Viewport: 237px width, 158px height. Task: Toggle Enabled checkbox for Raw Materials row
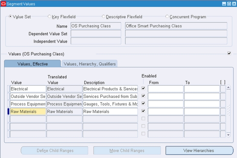point(143,111)
